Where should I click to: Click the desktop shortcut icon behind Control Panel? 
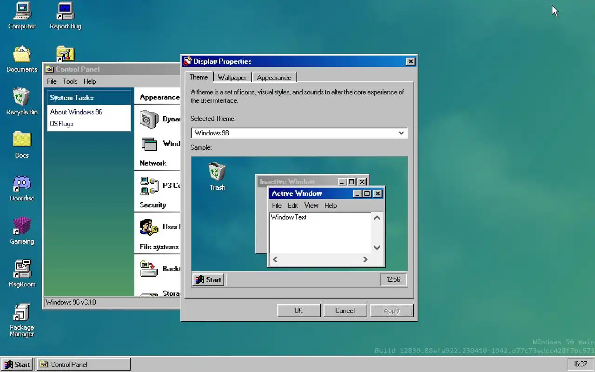click(x=66, y=53)
